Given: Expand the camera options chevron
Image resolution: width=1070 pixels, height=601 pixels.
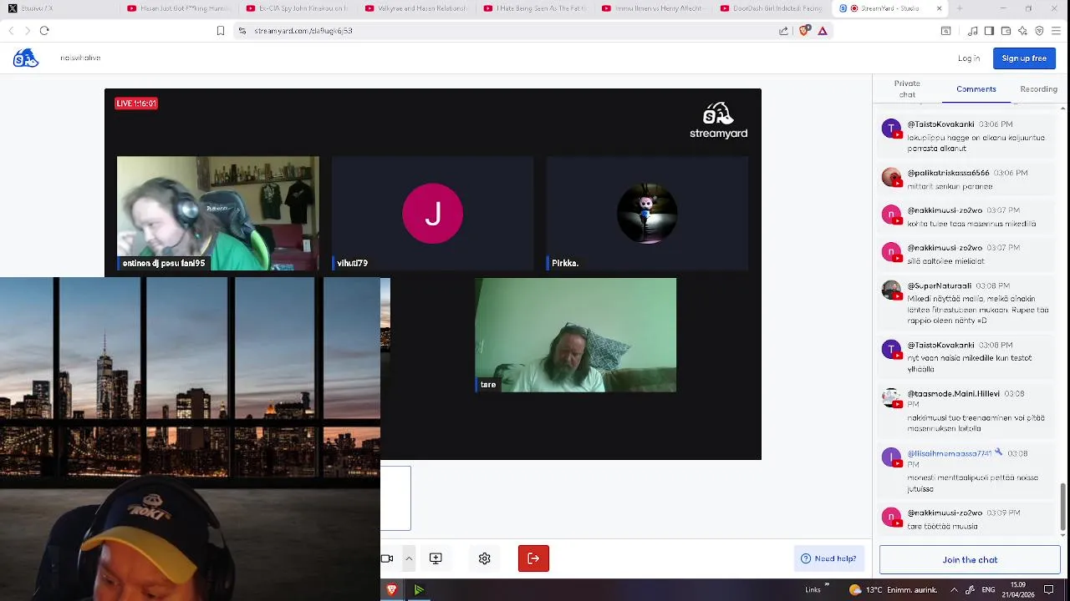Looking at the screenshot, I should click(x=409, y=558).
